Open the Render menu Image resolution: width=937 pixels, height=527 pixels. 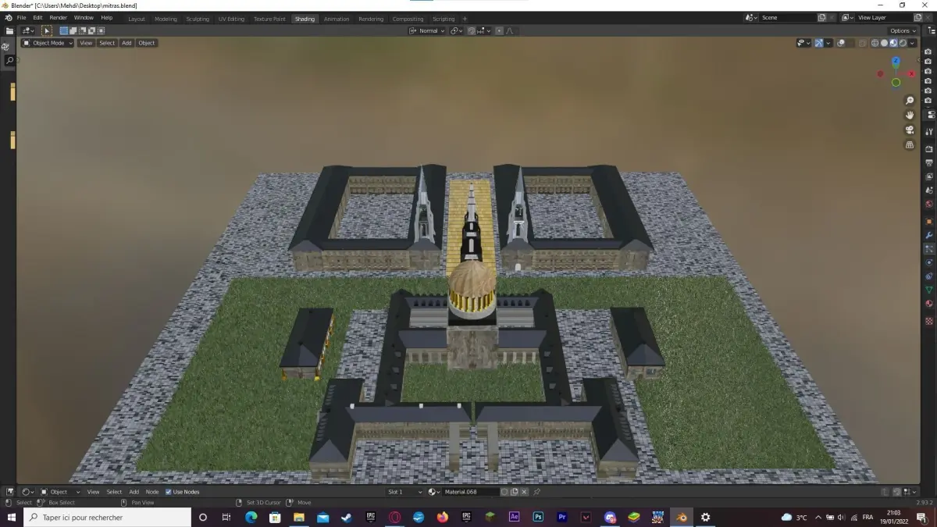coord(59,17)
